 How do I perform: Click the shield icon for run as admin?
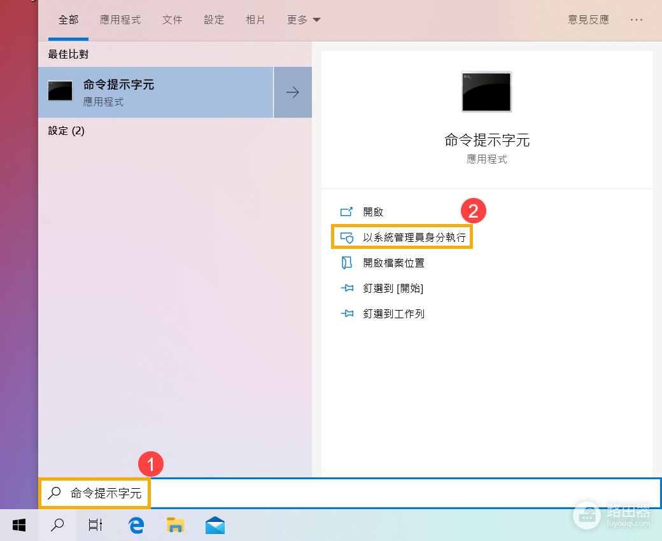point(347,237)
